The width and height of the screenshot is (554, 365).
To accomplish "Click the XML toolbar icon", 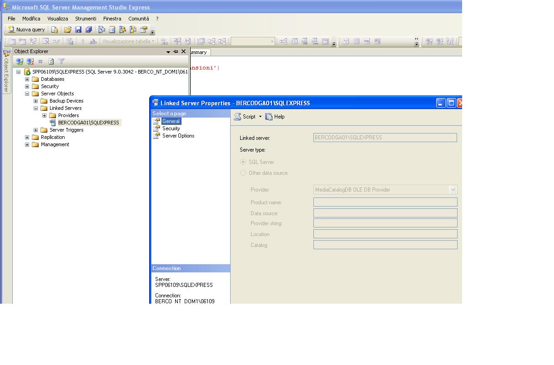I will point(315,41).
